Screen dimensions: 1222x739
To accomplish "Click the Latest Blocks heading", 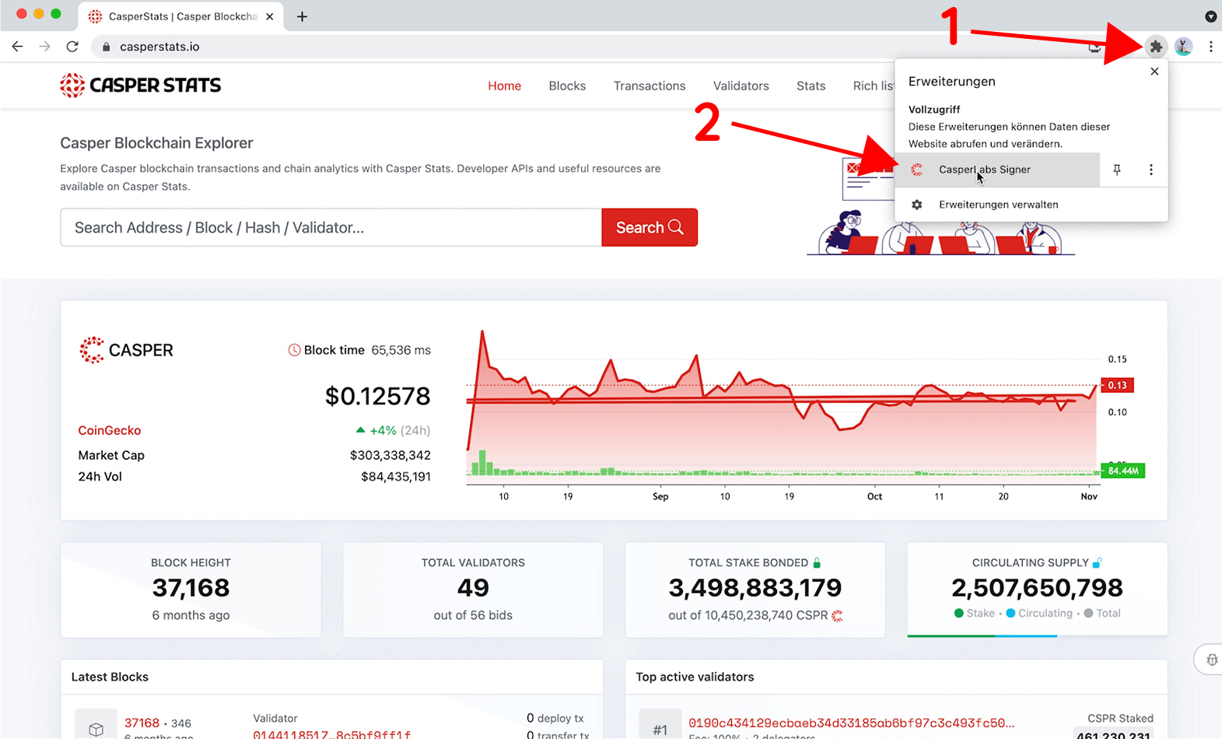I will [x=110, y=677].
